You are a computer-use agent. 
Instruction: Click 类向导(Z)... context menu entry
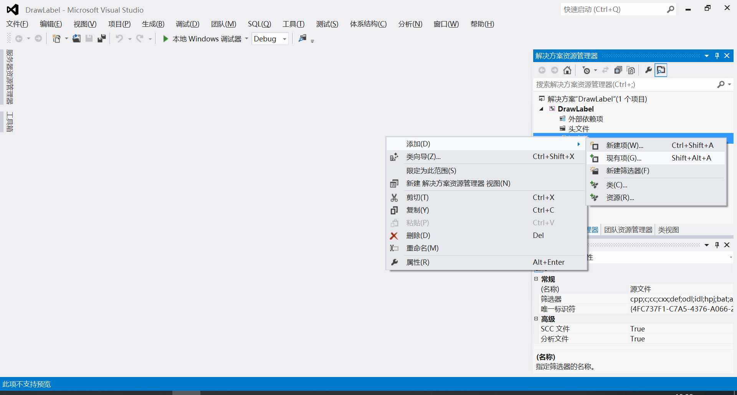coord(486,157)
